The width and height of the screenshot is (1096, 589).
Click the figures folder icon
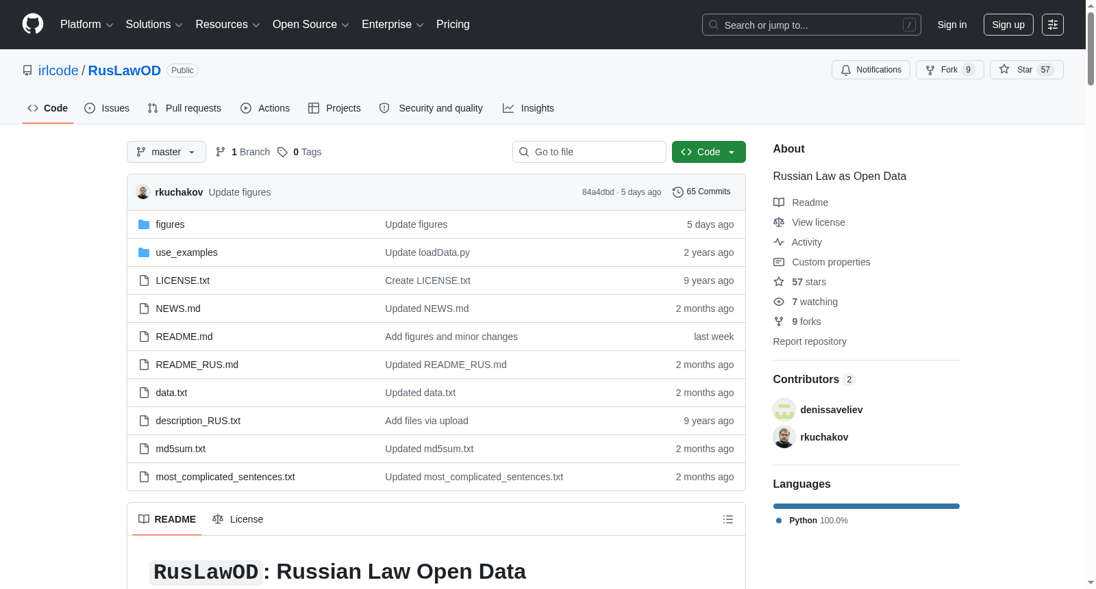tap(144, 224)
